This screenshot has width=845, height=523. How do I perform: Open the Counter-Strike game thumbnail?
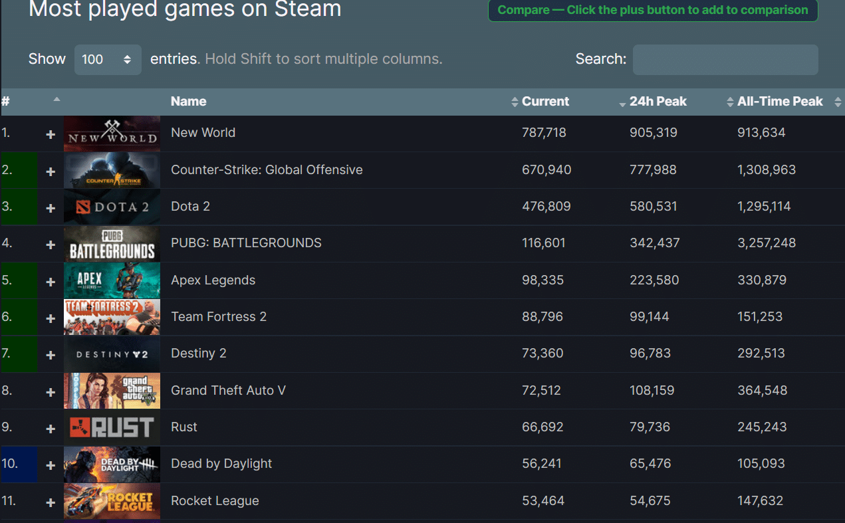click(112, 170)
